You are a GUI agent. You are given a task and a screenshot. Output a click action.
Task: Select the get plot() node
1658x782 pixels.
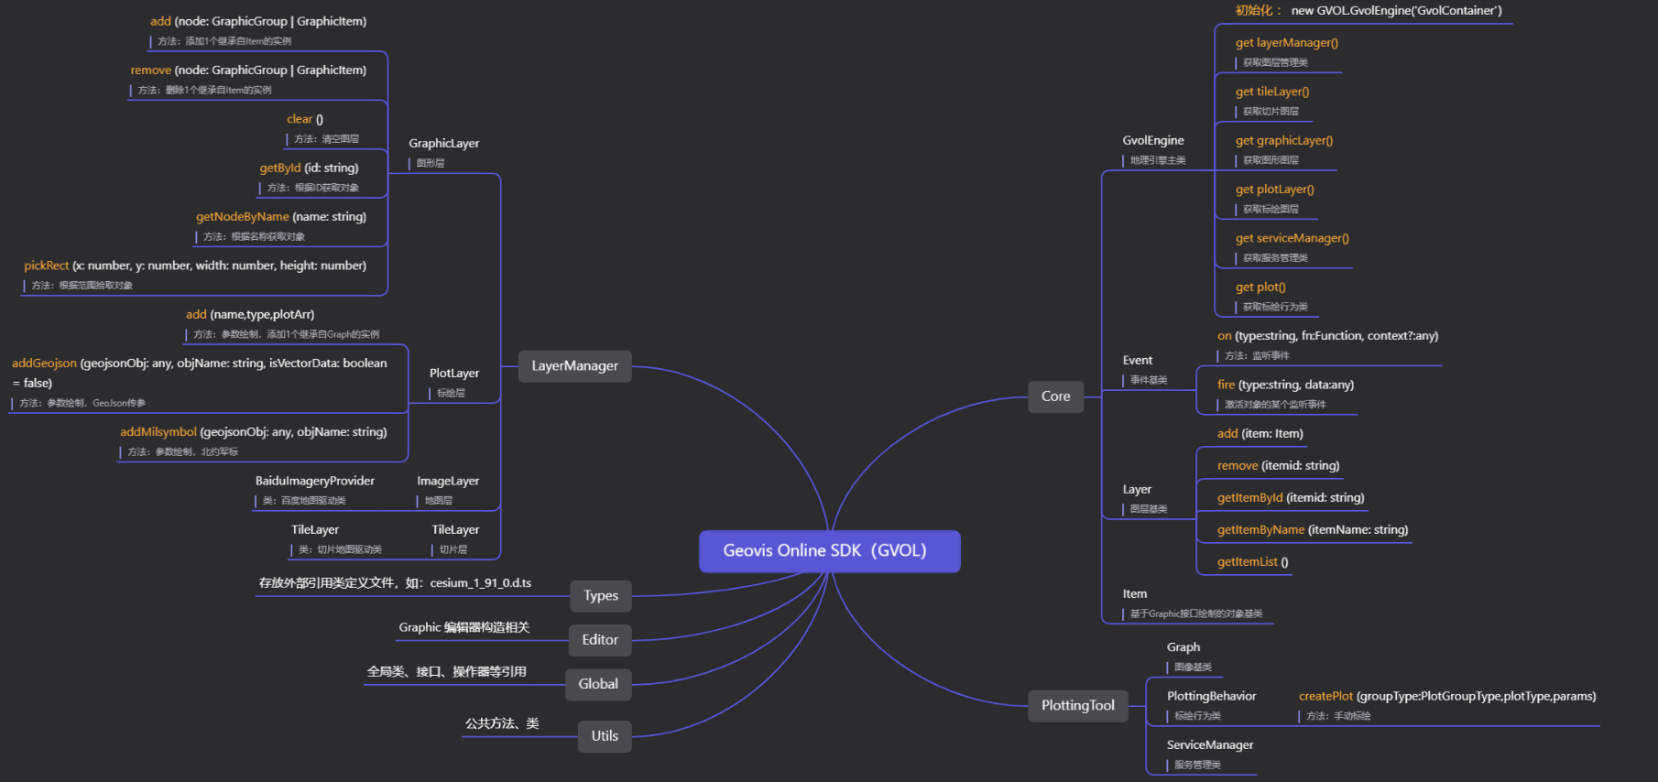point(1271,296)
